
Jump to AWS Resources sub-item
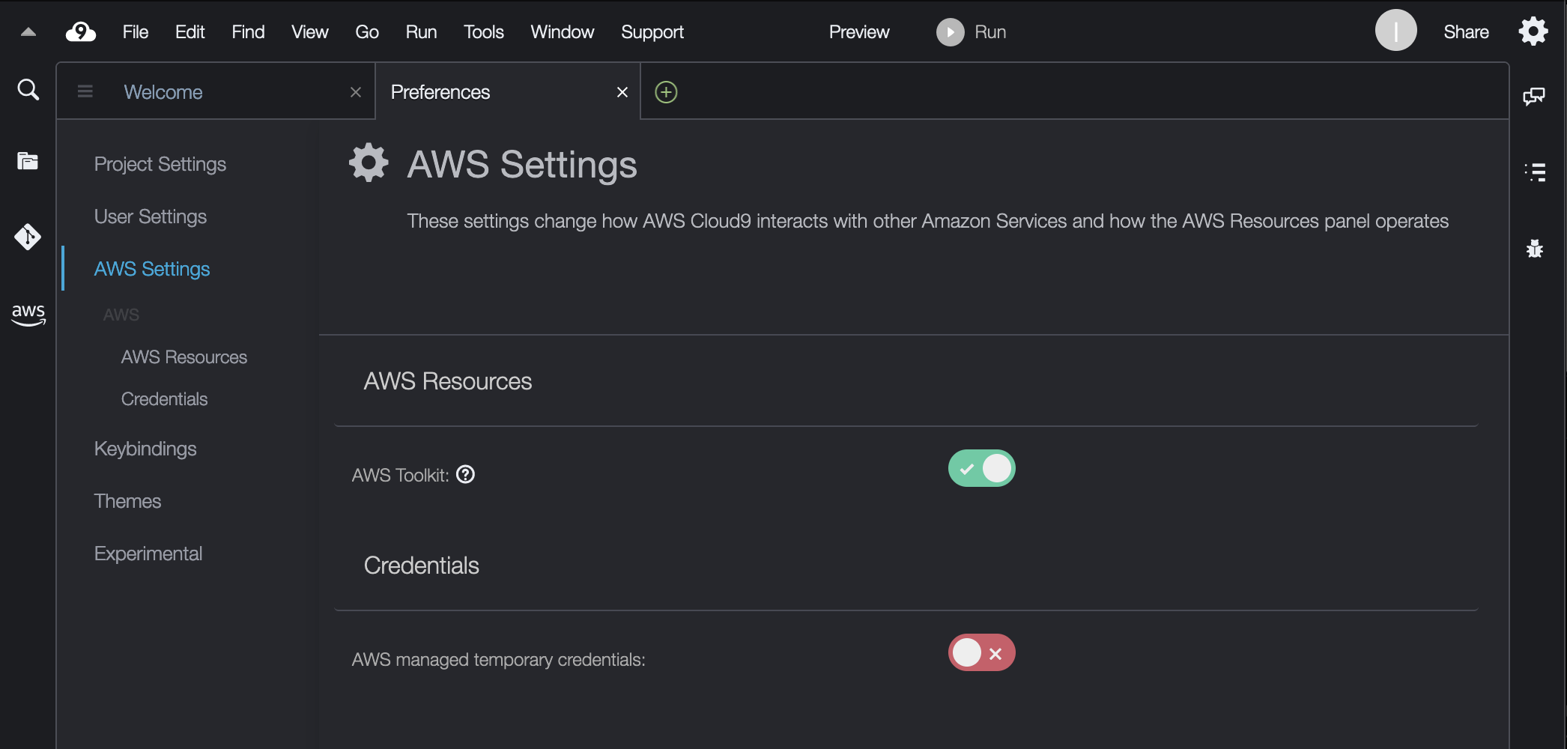pyautogui.click(x=184, y=357)
